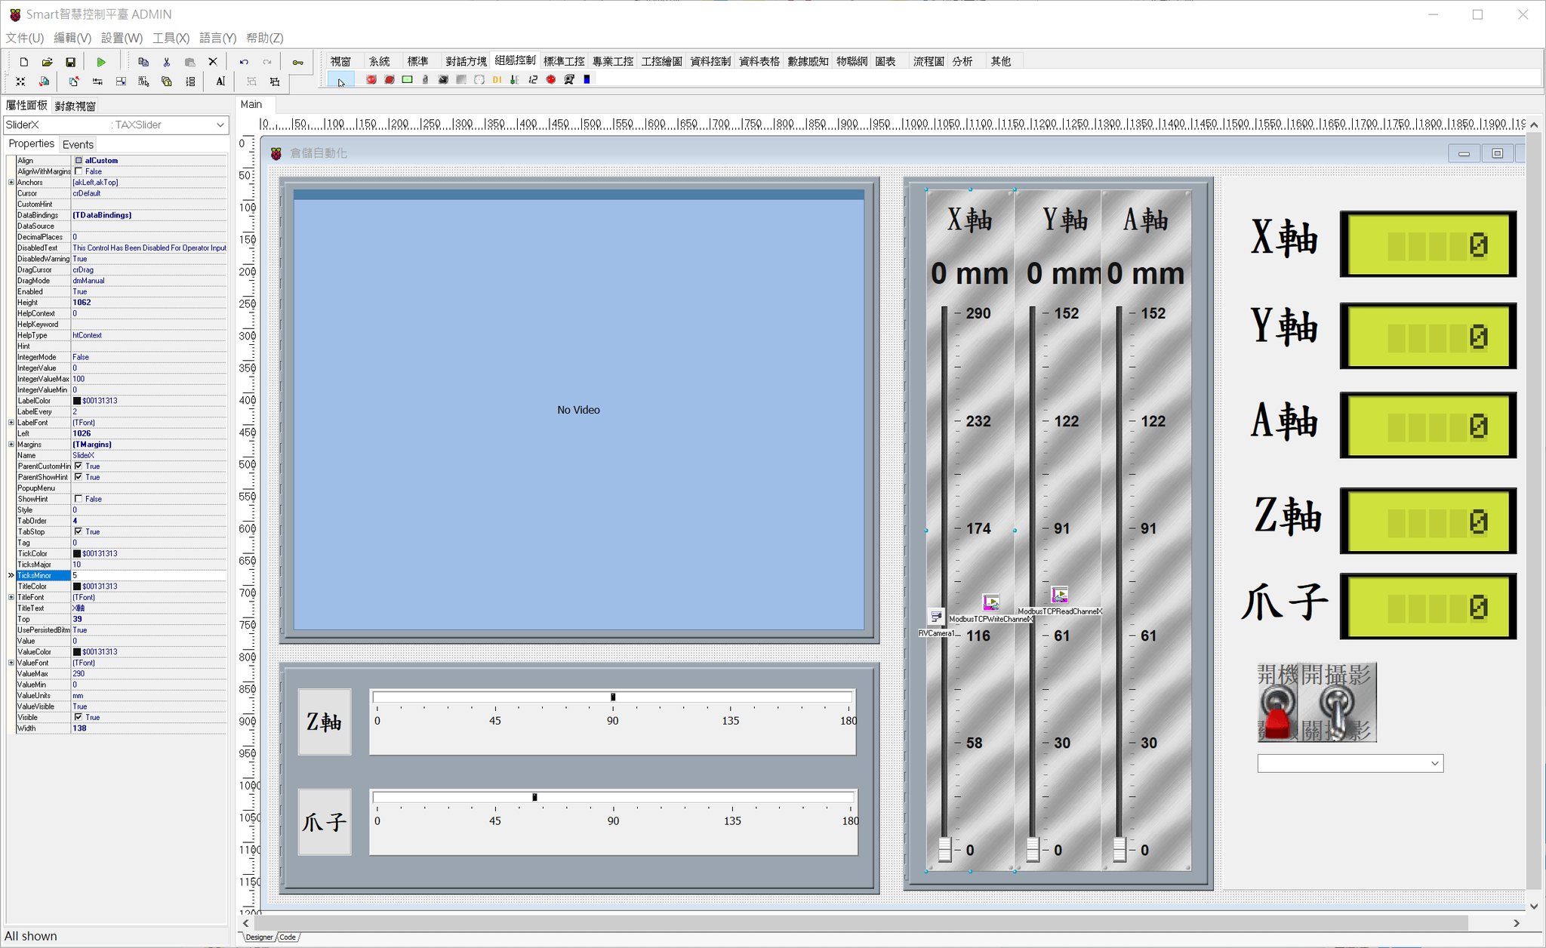Open the empty combo box below the switches
The height and width of the screenshot is (948, 1546).
tap(1350, 763)
